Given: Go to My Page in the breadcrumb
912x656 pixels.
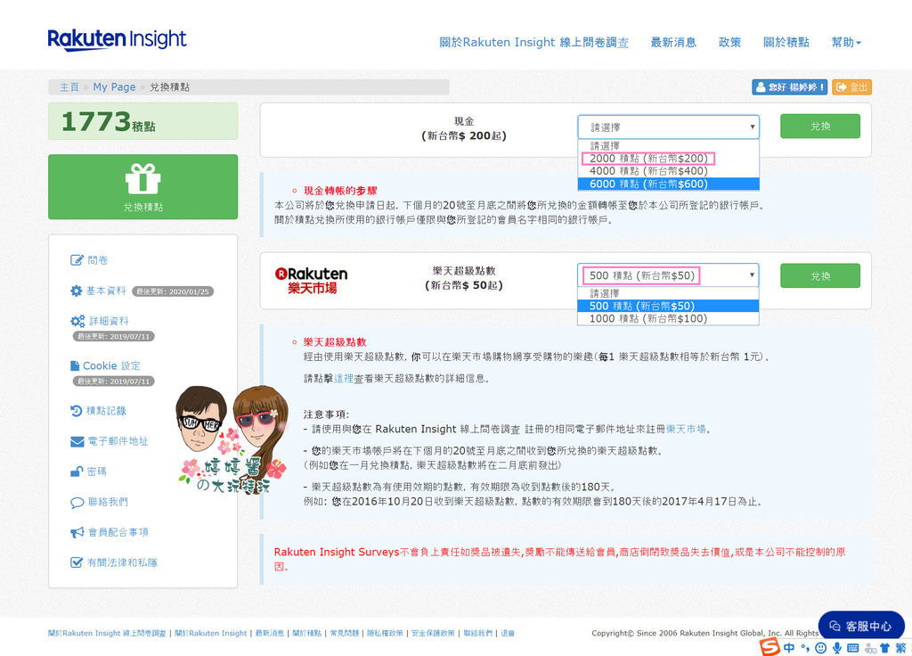Looking at the screenshot, I should click(x=114, y=86).
